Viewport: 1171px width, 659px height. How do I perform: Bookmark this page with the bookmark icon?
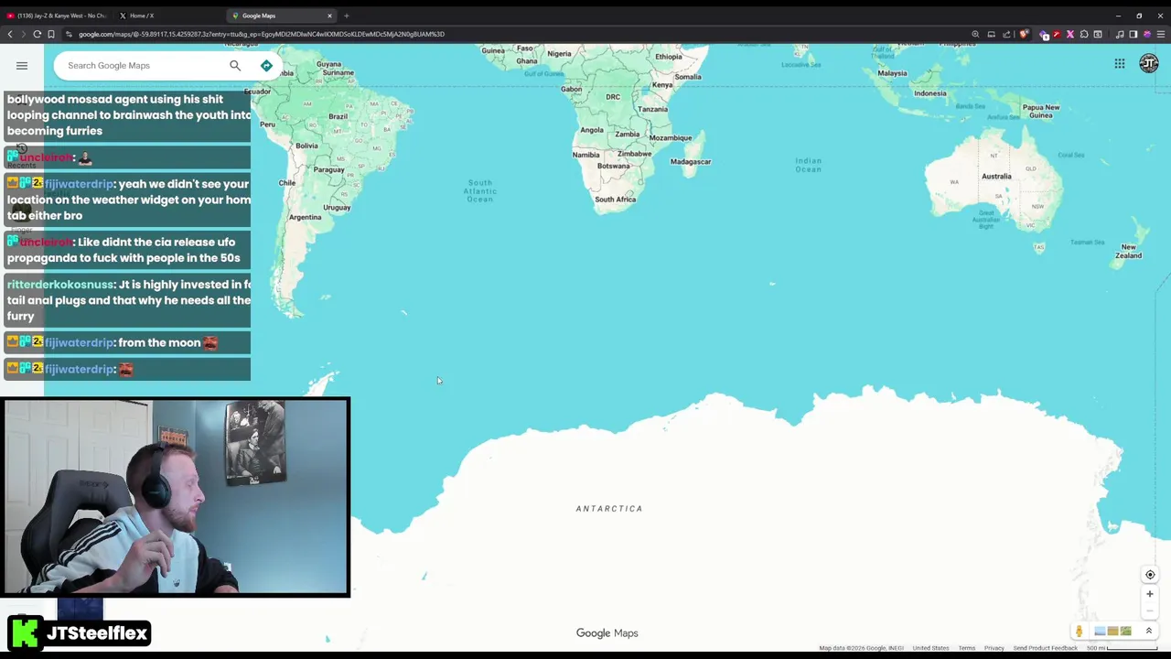tap(51, 34)
